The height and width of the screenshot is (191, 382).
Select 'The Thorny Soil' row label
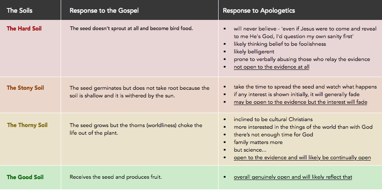tap(27, 125)
